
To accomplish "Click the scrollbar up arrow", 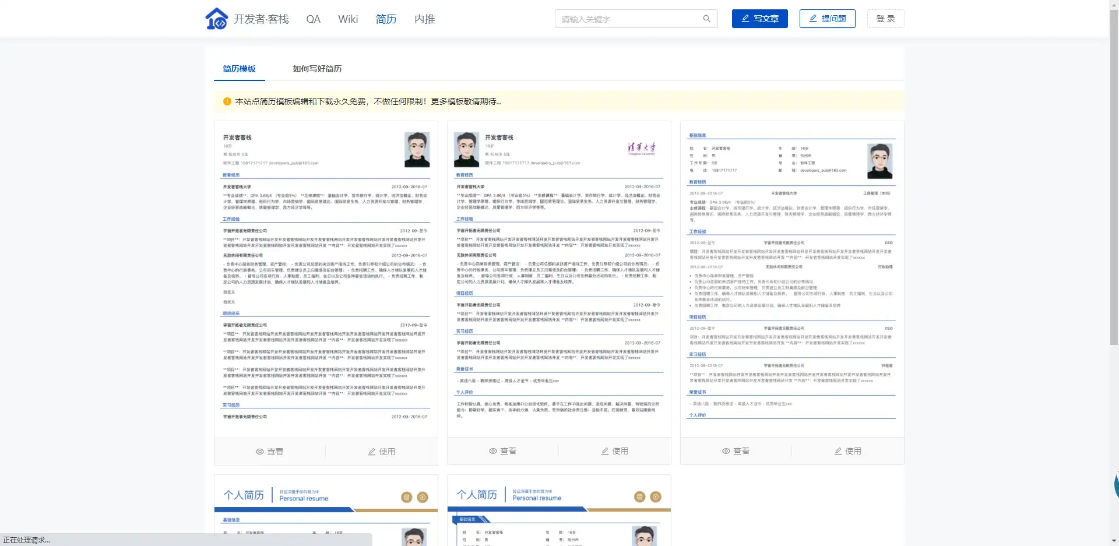I will (x=1114, y=5).
